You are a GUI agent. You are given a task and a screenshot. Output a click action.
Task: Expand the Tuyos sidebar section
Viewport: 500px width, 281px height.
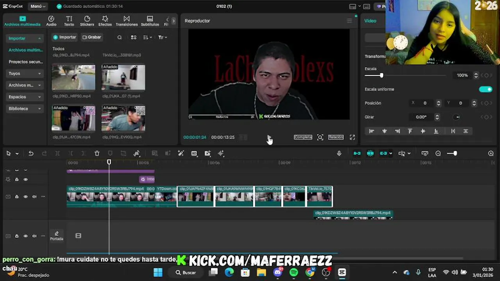tap(25, 73)
